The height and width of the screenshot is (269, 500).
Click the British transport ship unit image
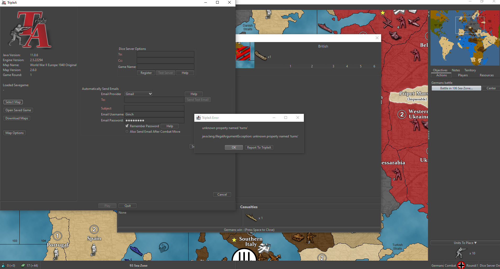tap(261, 55)
